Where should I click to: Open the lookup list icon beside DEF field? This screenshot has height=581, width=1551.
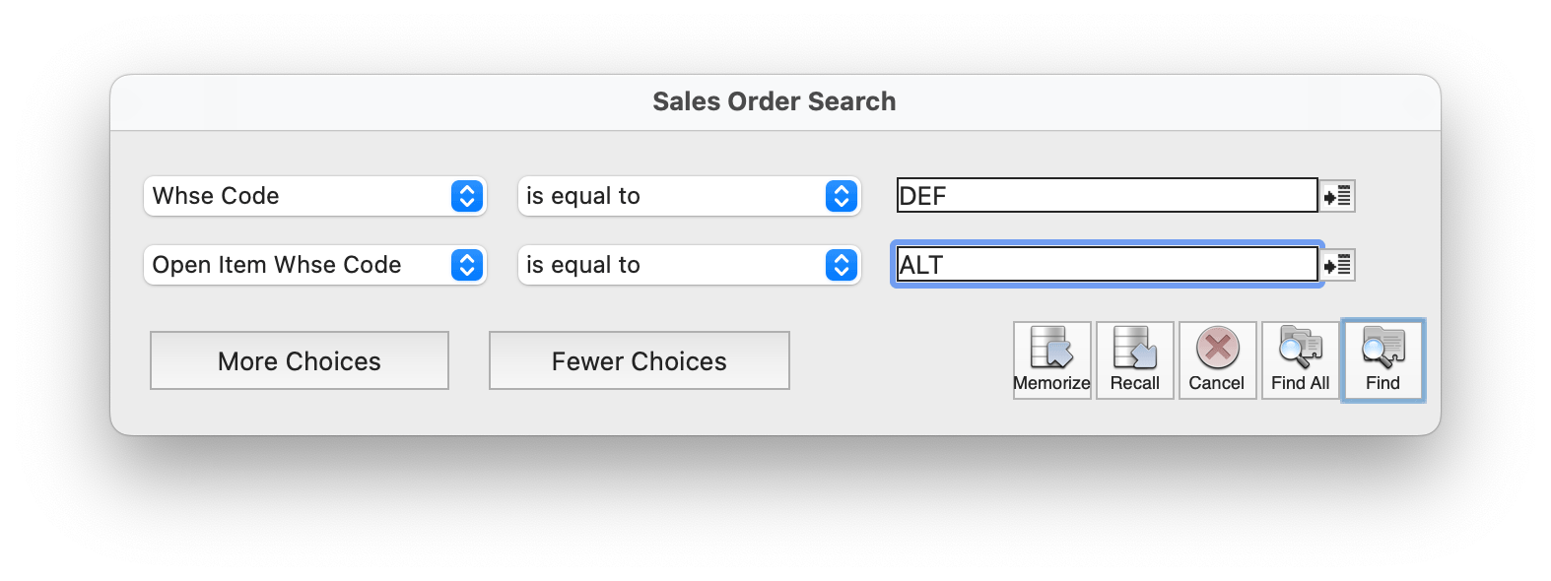coord(1337,196)
